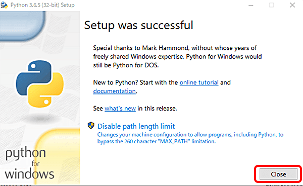The height and width of the screenshot is (186, 303).
Task: Click the Python installer icon in title bar
Action: pyautogui.click(x=4, y=5)
